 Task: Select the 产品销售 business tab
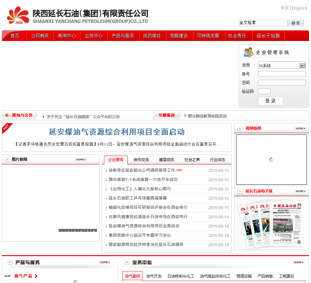[265, 276]
